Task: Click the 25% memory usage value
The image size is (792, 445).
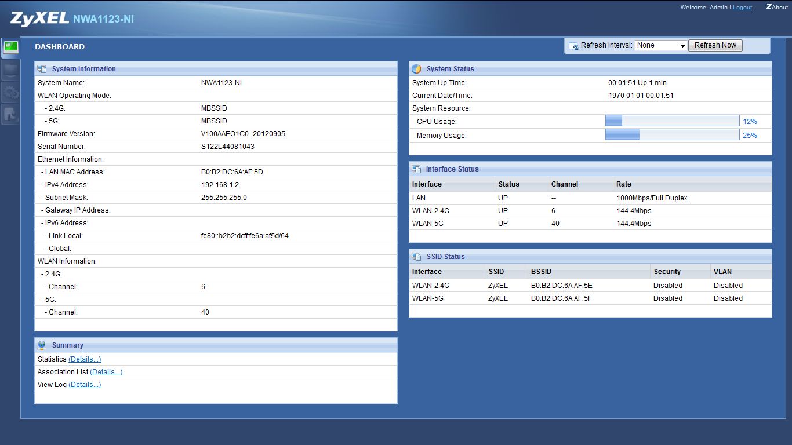Action: [x=750, y=136]
